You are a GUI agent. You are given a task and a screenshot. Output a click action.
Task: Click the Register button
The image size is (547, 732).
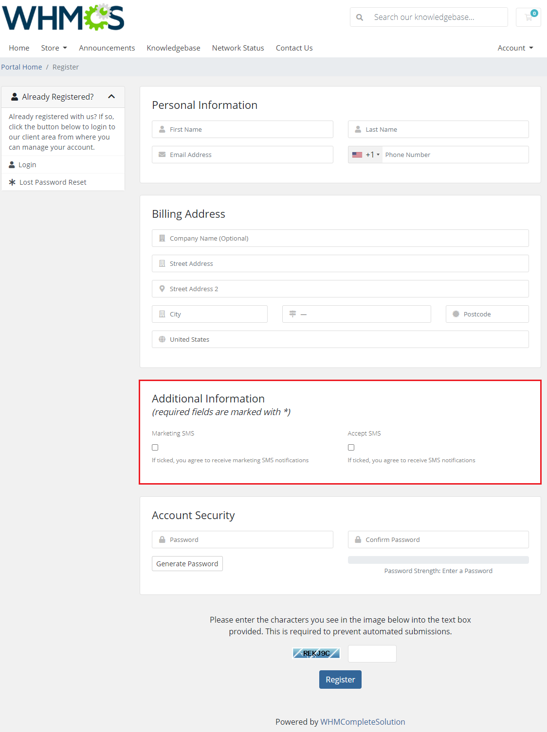pyautogui.click(x=340, y=680)
